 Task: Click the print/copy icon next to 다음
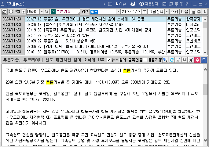click(193, 12)
